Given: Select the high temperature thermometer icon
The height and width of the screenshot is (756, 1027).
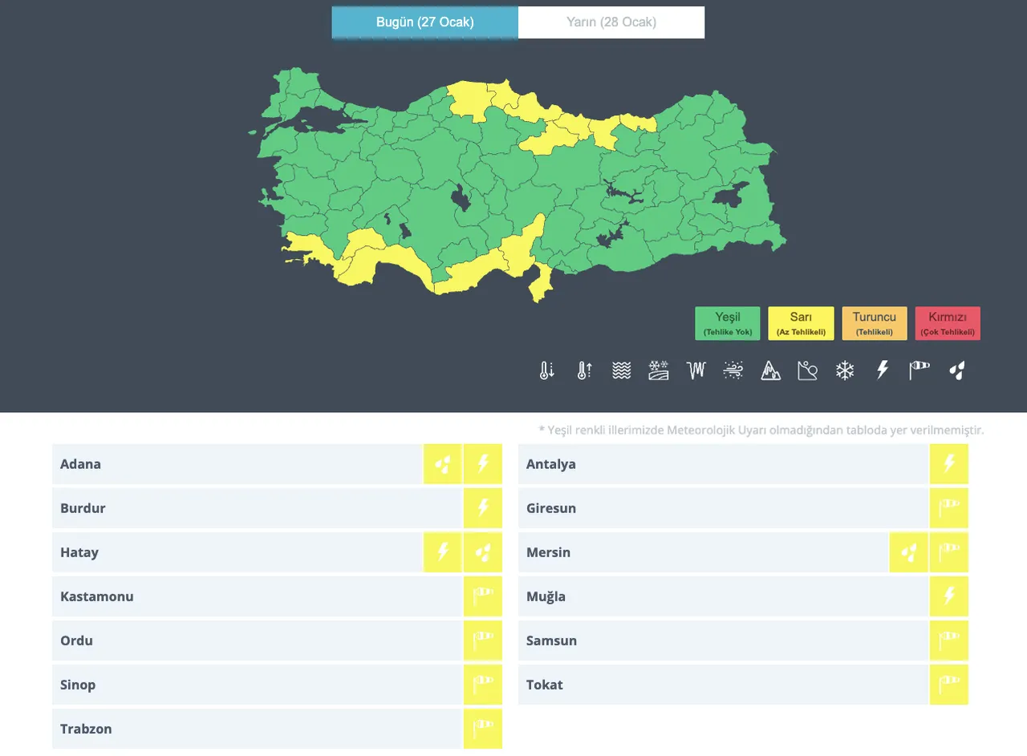Looking at the screenshot, I should pyautogui.click(x=583, y=370).
